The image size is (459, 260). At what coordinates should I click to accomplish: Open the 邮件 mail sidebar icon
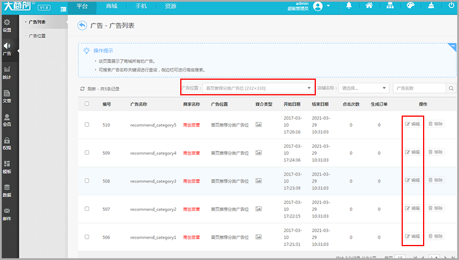(7, 214)
